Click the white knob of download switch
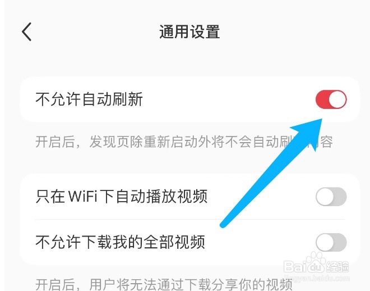The height and width of the screenshot is (291, 370). click(x=325, y=242)
